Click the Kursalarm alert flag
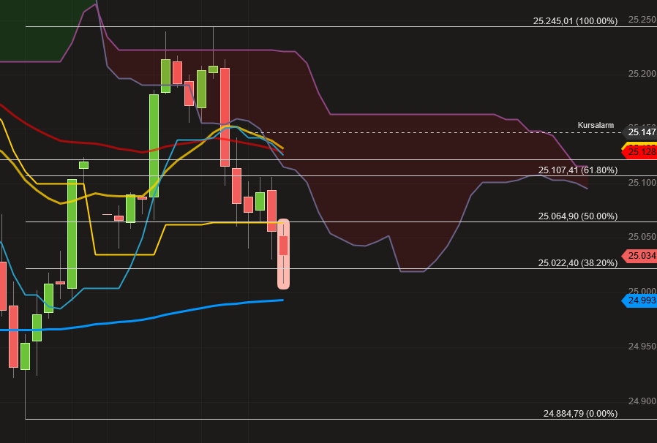 pyautogui.click(x=596, y=125)
